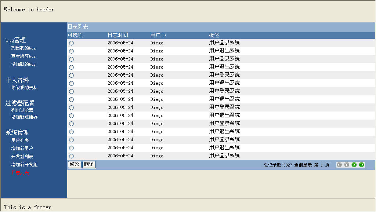The image size is (376, 212).
Task: Click the 日志列表 panel title
Action: (78, 27)
